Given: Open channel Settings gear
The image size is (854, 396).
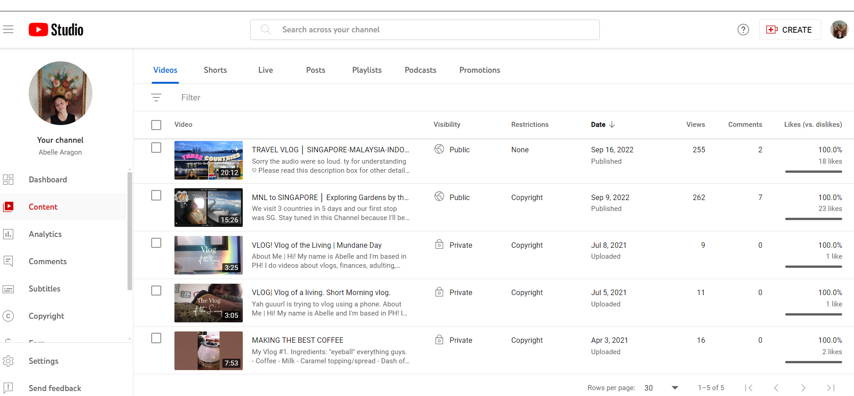Looking at the screenshot, I should pyautogui.click(x=8, y=361).
